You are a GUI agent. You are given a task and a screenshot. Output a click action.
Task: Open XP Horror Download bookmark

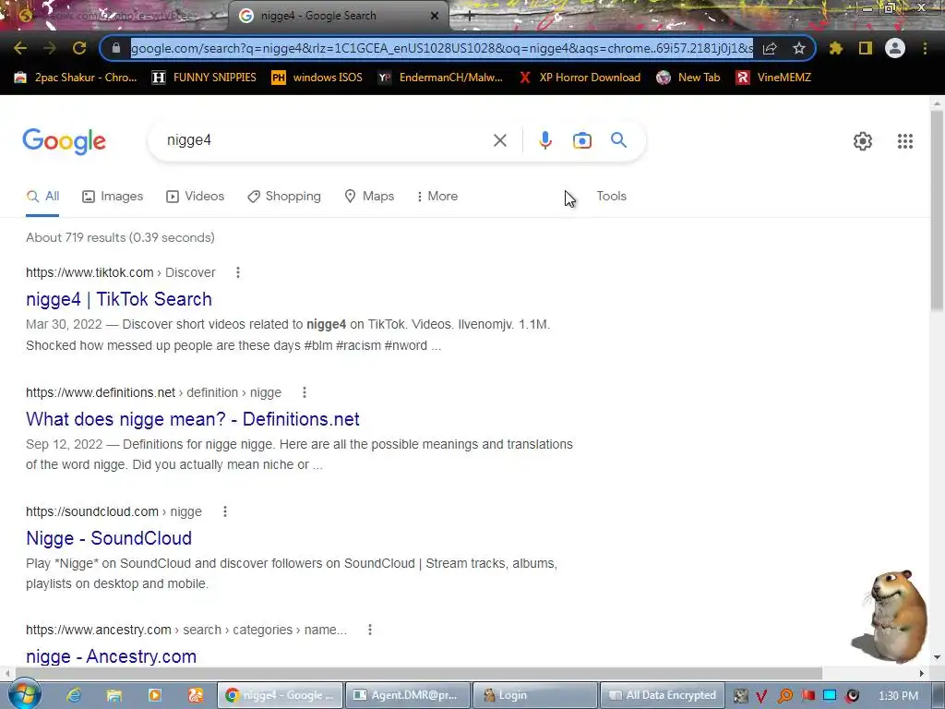pyautogui.click(x=580, y=78)
